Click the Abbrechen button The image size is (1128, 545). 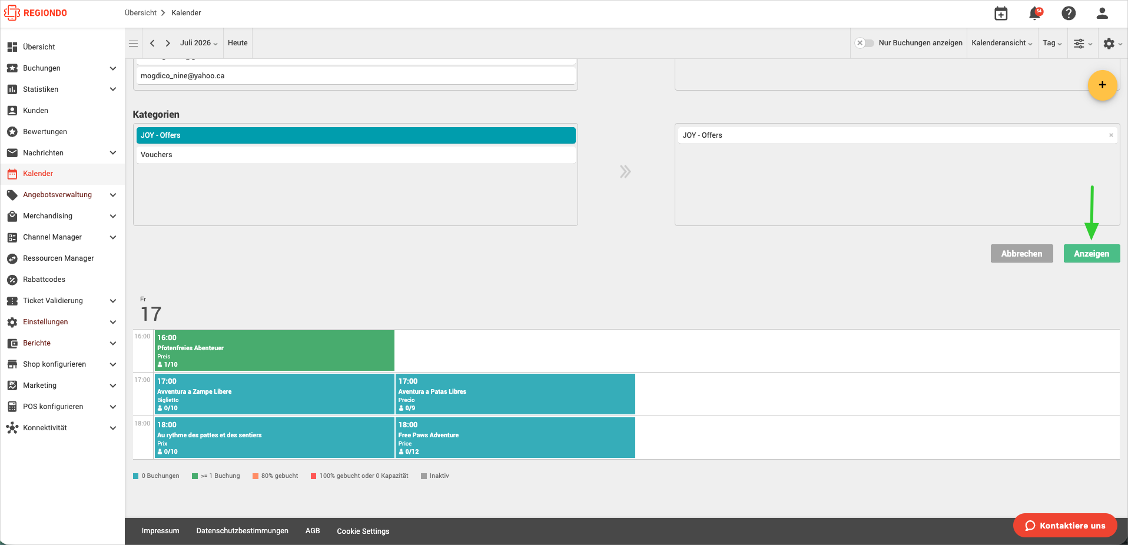coord(1021,254)
